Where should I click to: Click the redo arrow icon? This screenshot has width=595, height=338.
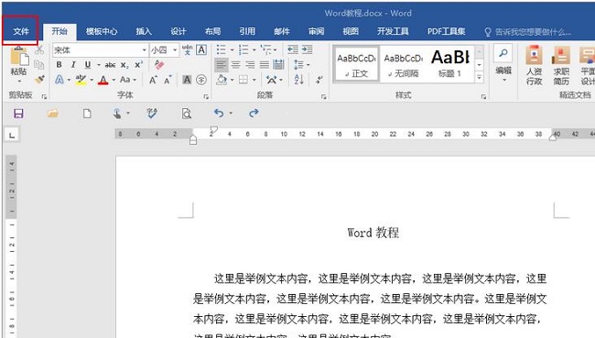[x=254, y=113]
